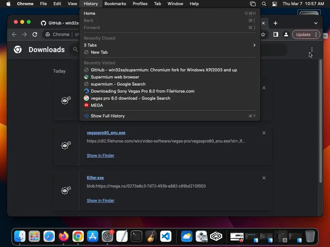Screen dimensions: 330x247
Task: Open the Tab menu in the menu bar
Action: [157, 4]
